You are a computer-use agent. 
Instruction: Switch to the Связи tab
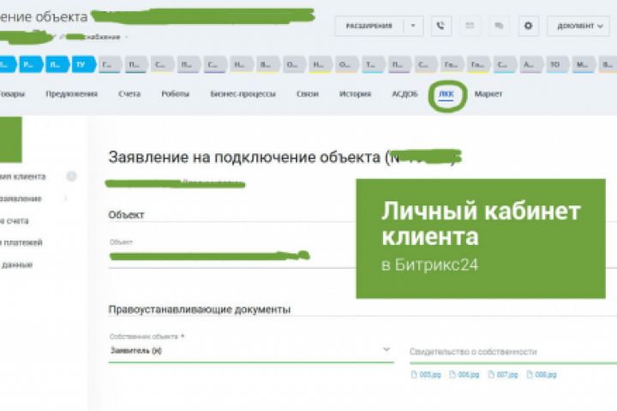[308, 94]
